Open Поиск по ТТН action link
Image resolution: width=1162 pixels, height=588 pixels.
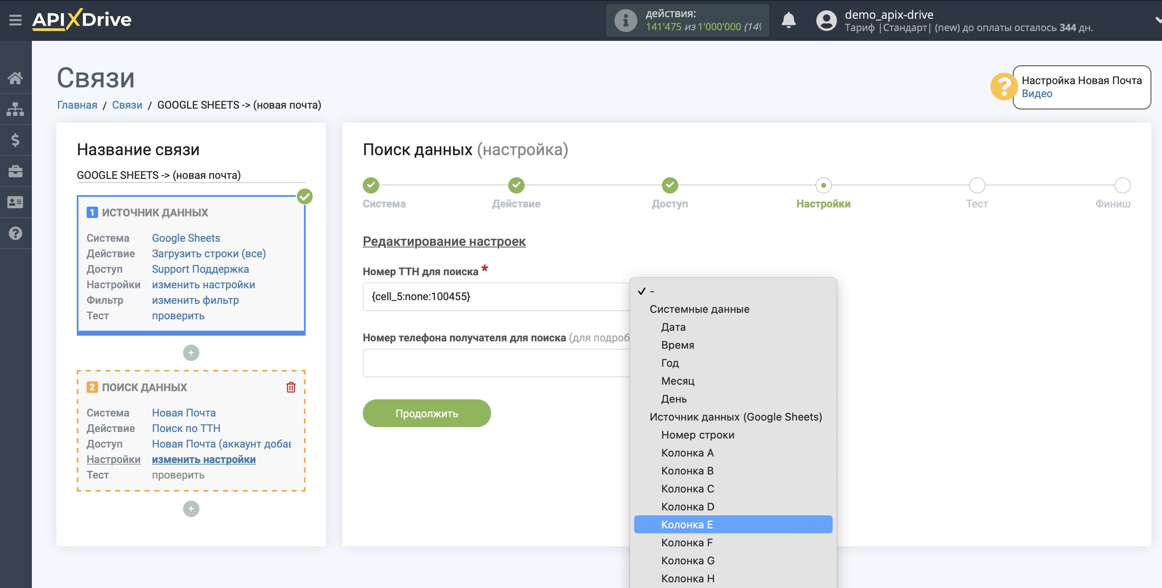[x=186, y=428]
